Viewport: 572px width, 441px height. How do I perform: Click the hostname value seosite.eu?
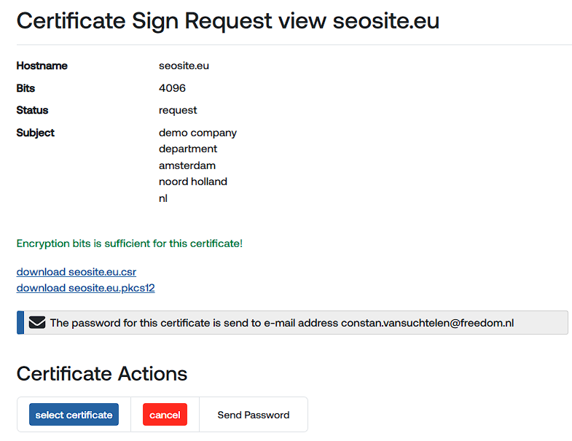click(x=184, y=66)
